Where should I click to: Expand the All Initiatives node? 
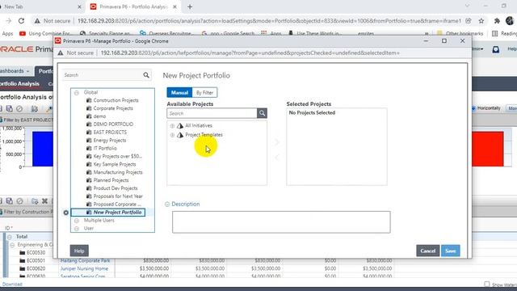click(x=172, y=126)
